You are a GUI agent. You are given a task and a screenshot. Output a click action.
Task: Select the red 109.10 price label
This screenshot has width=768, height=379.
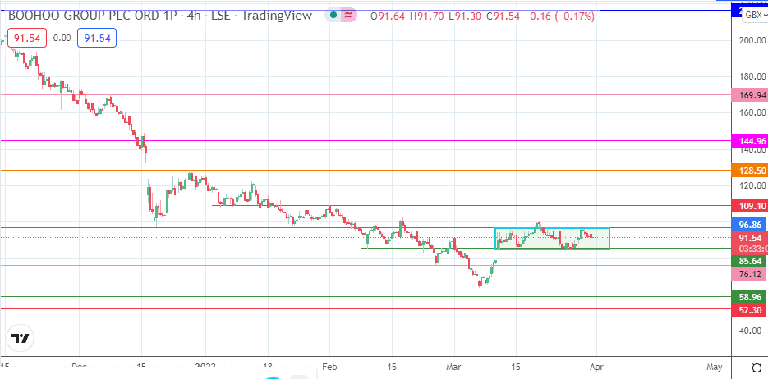(749, 205)
